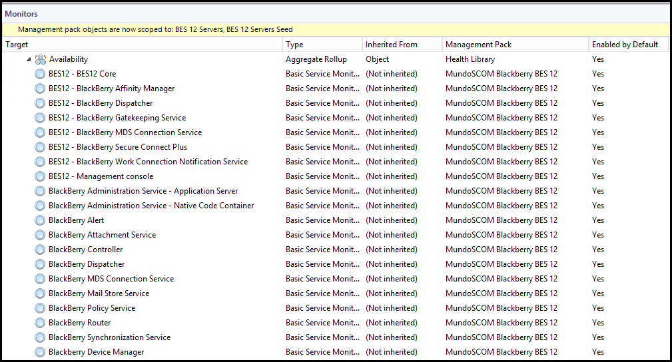
Task: Select the BlackBerry Synchronization Service name
Action: (x=110, y=337)
